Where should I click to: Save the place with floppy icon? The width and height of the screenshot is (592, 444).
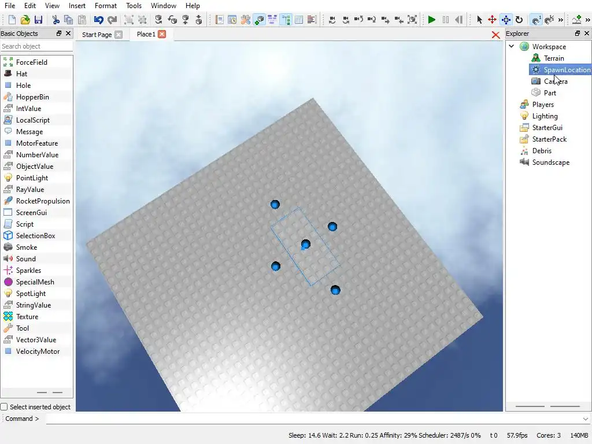(x=38, y=20)
